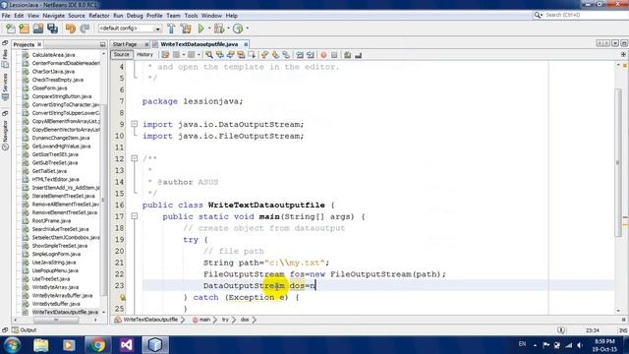Image resolution: width=629 pixels, height=354 pixels.
Task: Click WriteTextDataoutputfile in the breadcrumb bar
Action: tap(150, 320)
